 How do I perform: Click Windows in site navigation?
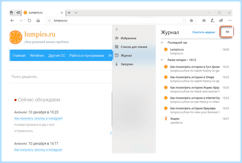37,55
